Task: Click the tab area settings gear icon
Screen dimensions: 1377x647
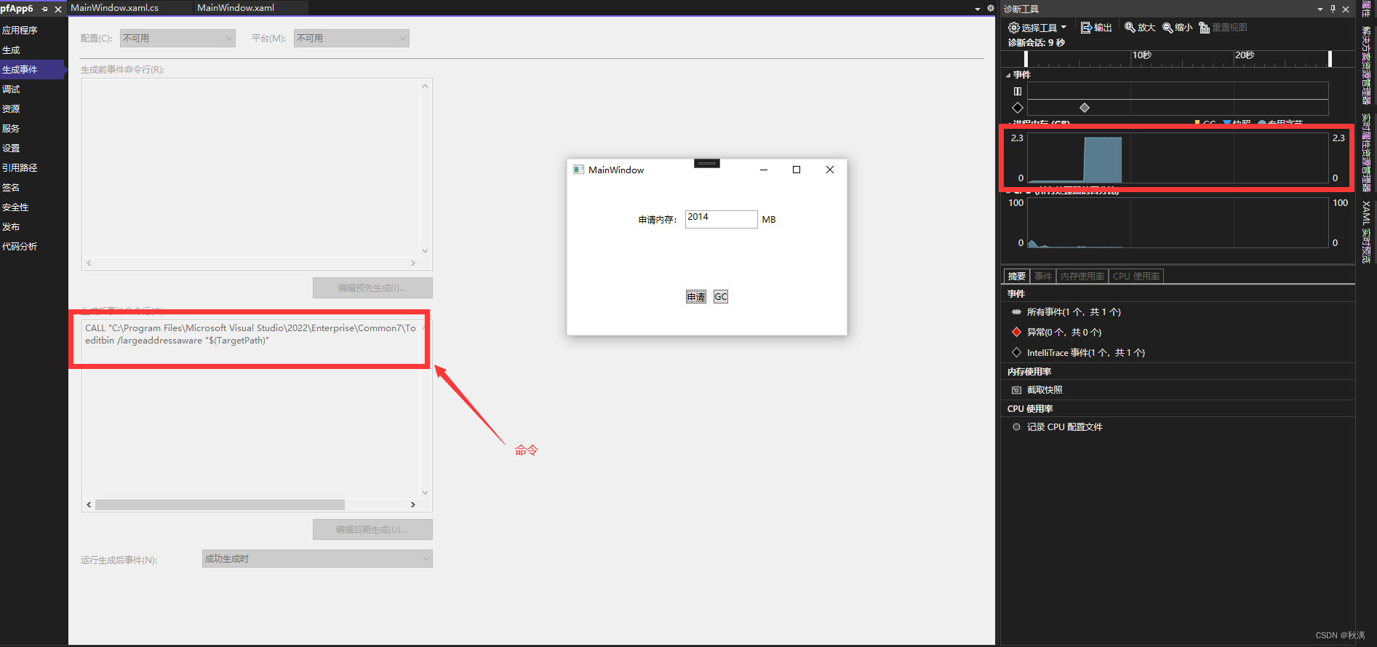Action: (990, 9)
